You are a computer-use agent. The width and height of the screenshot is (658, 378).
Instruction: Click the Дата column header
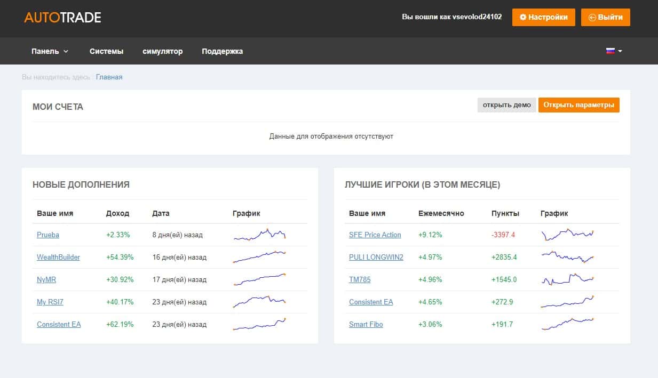point(161,213)
